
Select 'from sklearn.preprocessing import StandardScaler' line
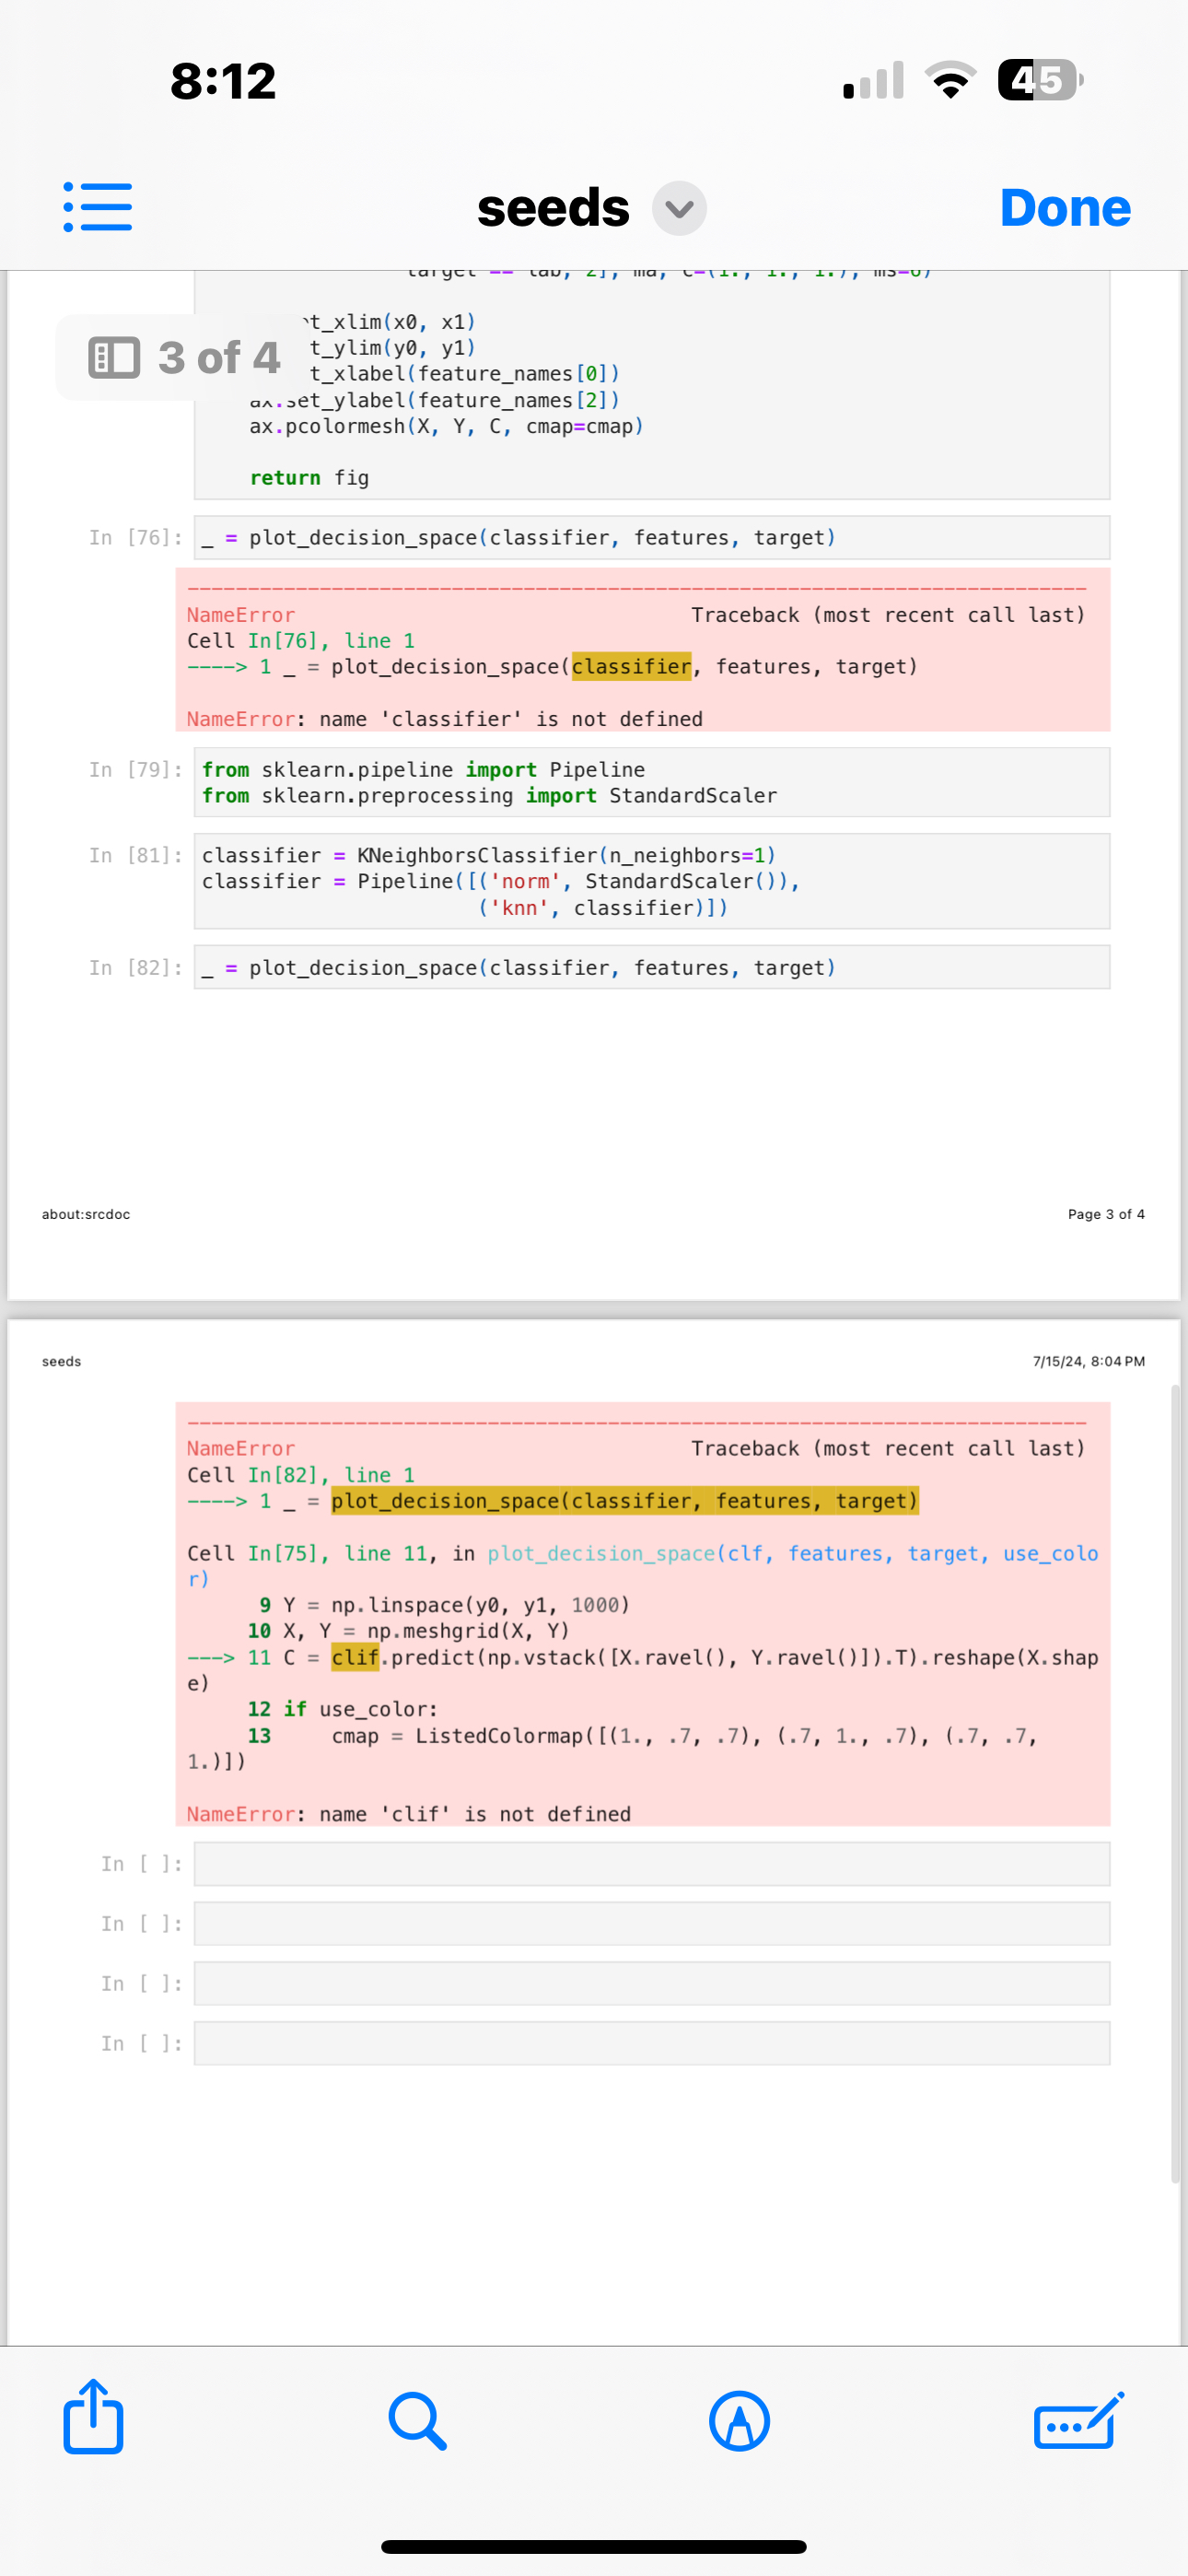coord(489,795)
